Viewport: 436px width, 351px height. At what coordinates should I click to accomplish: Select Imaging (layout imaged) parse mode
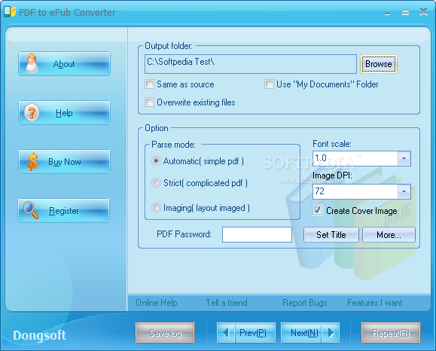click(156, 207)
